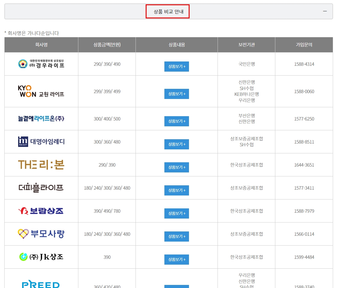338x288 pixels.
Task: Click 상조보증공제조합 in 대명아임레디 row
Action: pyautogui.click(x=246, y=139)
